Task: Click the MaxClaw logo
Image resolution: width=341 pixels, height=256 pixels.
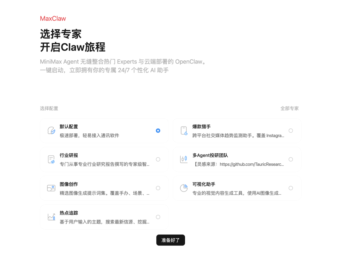Action: [x=53, y=18]
